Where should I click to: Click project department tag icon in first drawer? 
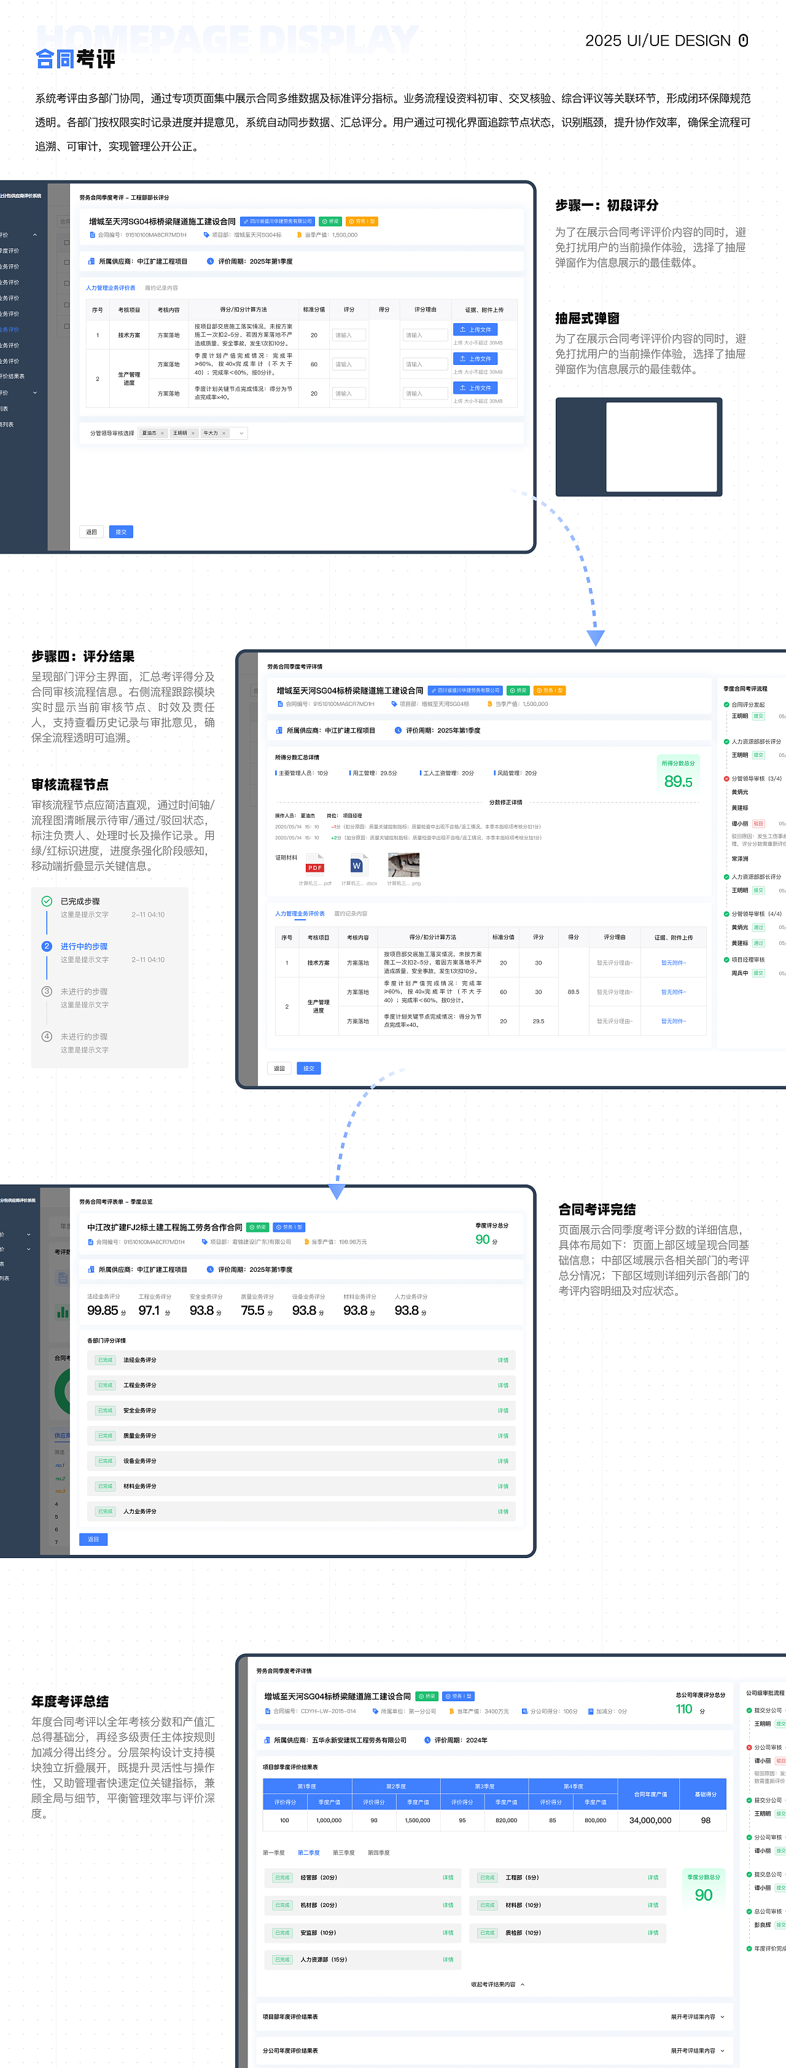tap(206, 235)
